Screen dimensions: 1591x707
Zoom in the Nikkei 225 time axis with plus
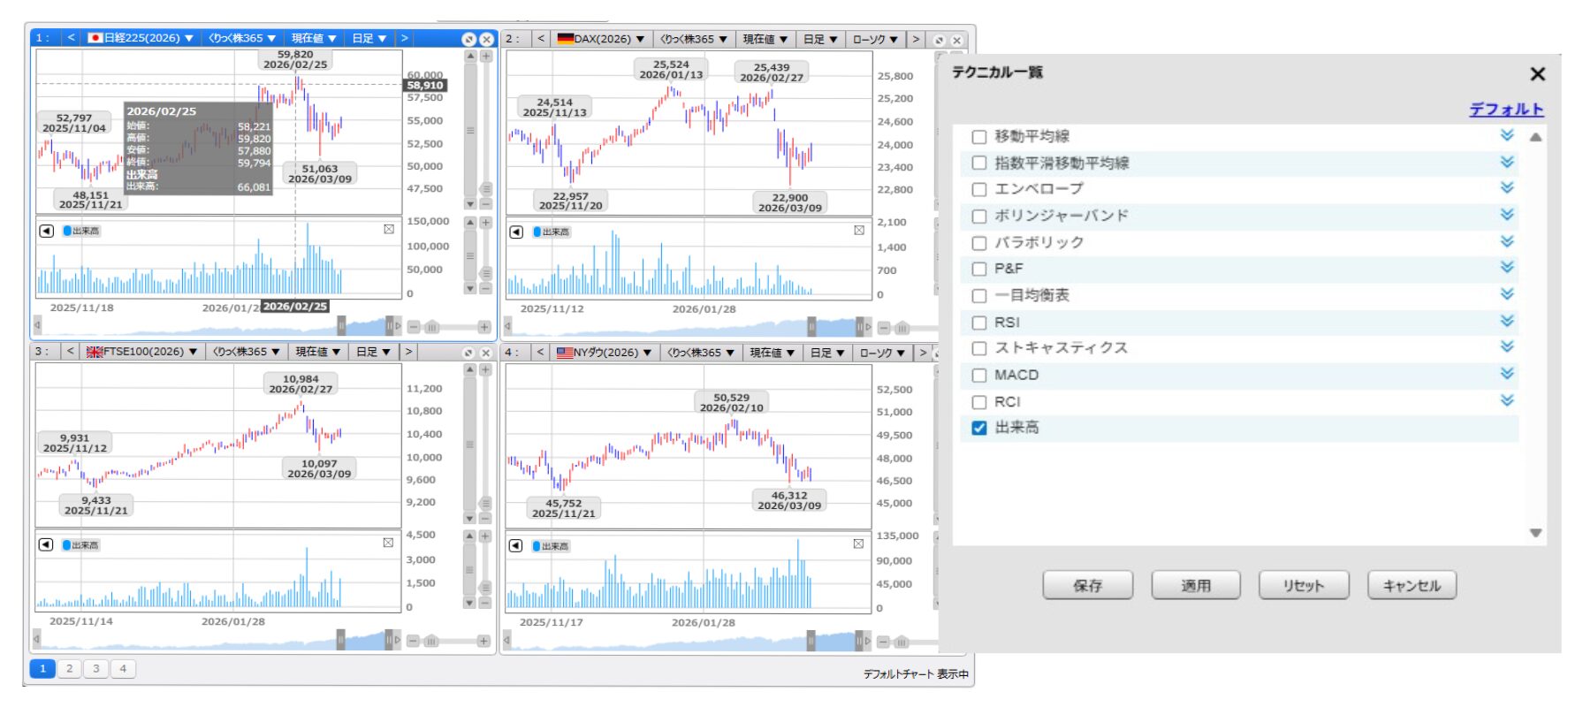(483, 327)
